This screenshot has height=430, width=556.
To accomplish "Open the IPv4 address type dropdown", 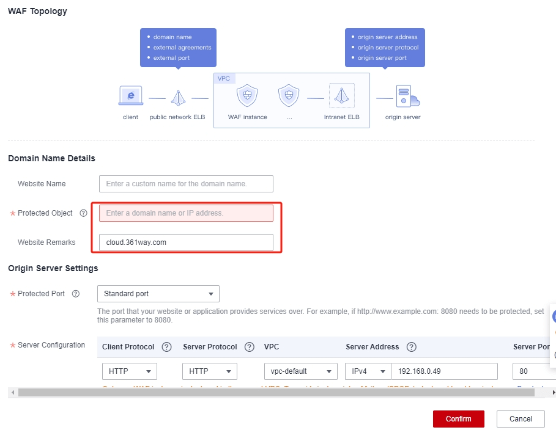I will 368,371.
